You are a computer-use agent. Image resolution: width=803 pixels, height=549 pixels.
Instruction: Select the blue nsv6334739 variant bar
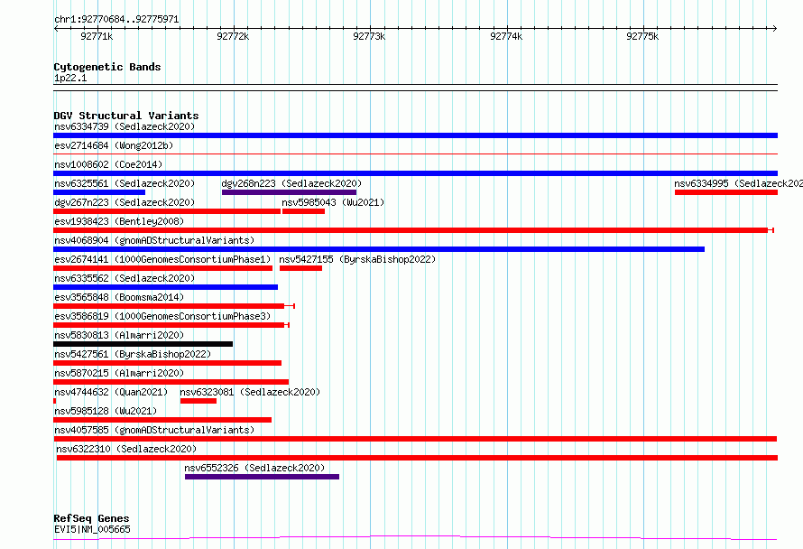point(415,135)
